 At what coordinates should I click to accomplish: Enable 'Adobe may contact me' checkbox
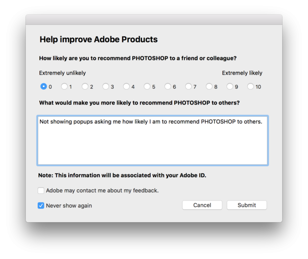[x=41, y=190]
